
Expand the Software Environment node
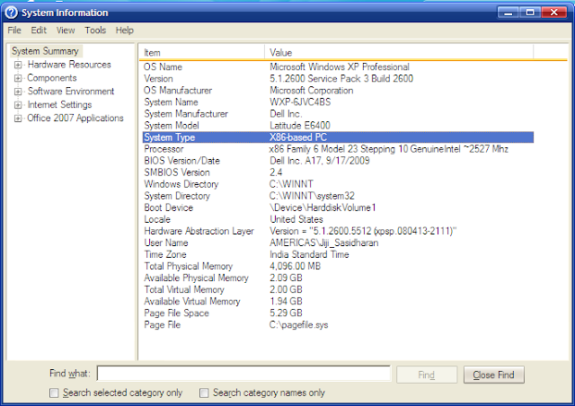click(x=18, y=92)
